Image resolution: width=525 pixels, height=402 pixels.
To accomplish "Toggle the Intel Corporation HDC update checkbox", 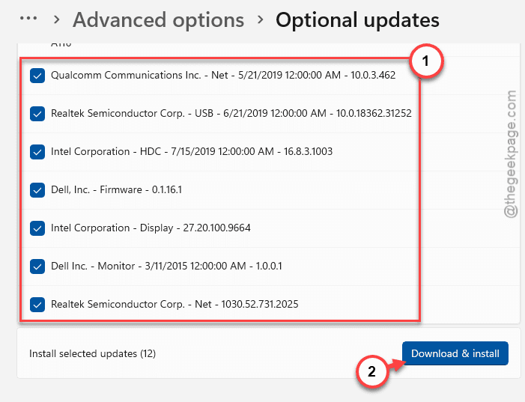I will point(37,152).
